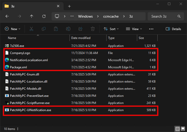Add a new tab
Image resolution: width=187 pixels, height=132 pixels.
click(x=69, y=6)
